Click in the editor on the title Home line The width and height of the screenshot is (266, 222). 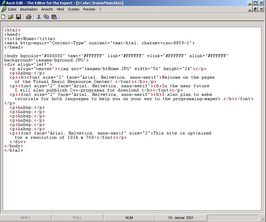point(30,39)
